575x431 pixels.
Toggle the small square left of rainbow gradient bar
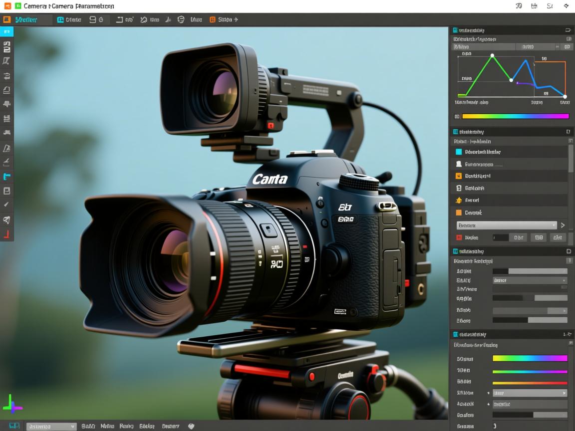[x=457, y=116]
